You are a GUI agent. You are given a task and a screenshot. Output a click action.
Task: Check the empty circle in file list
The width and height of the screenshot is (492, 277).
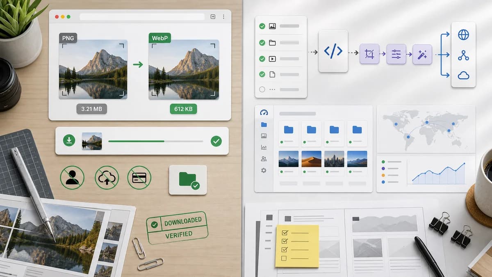[262, 89]
